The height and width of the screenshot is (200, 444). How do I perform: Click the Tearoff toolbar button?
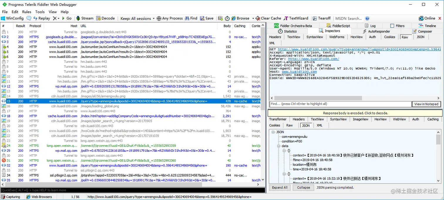322,18
